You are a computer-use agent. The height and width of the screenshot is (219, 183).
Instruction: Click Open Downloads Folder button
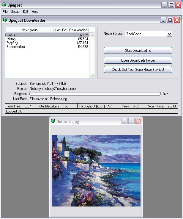click(138, 60)
